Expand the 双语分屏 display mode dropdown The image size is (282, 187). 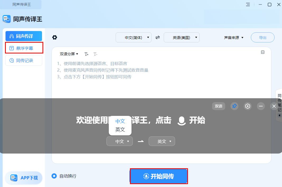point(69,54)
